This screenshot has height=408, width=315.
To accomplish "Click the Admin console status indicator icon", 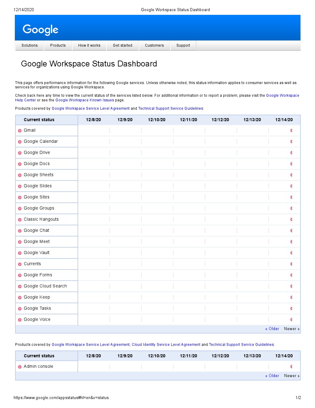I will (x=20, y=367).
